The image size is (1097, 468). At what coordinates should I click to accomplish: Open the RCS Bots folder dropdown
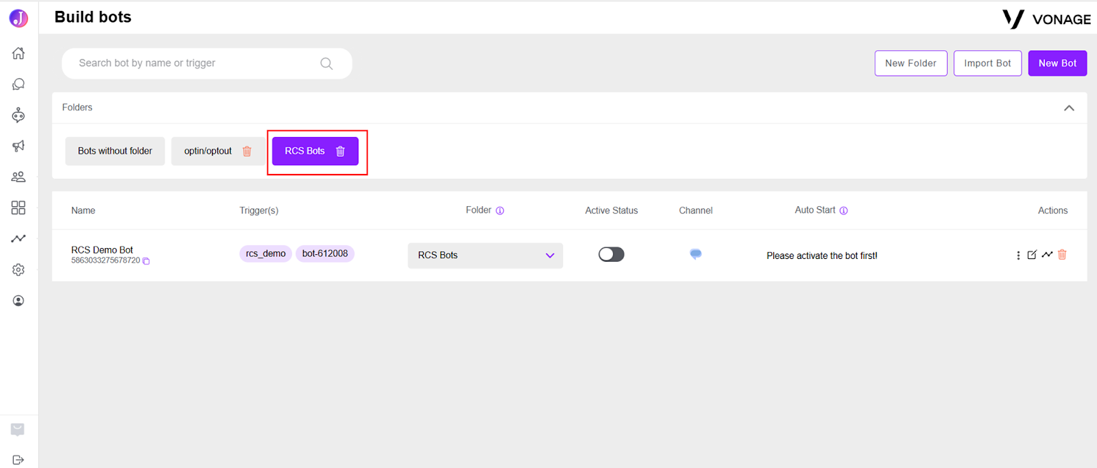click(485, 255)
